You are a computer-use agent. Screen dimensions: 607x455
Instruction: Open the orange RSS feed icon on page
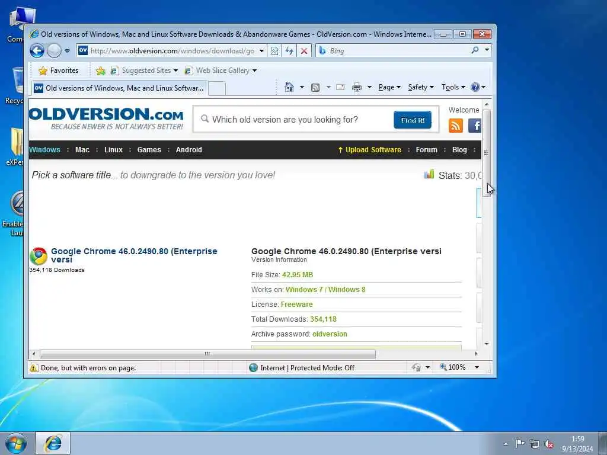point(456,126)
